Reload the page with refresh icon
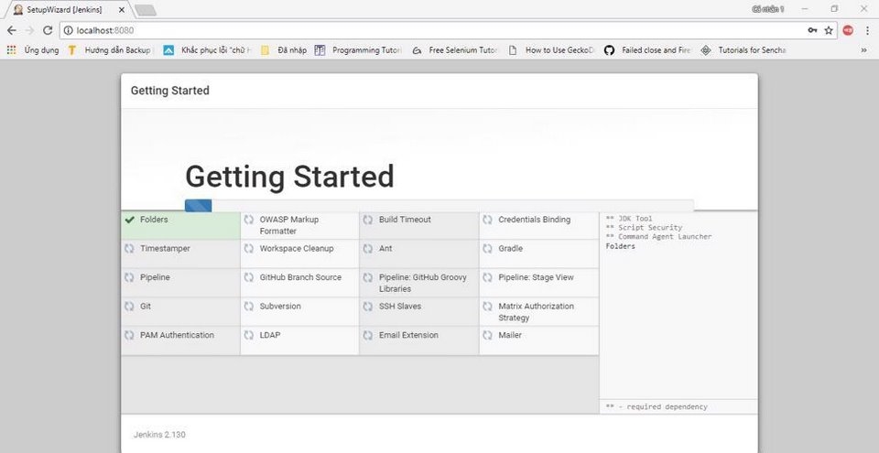 tap(48, 30)
